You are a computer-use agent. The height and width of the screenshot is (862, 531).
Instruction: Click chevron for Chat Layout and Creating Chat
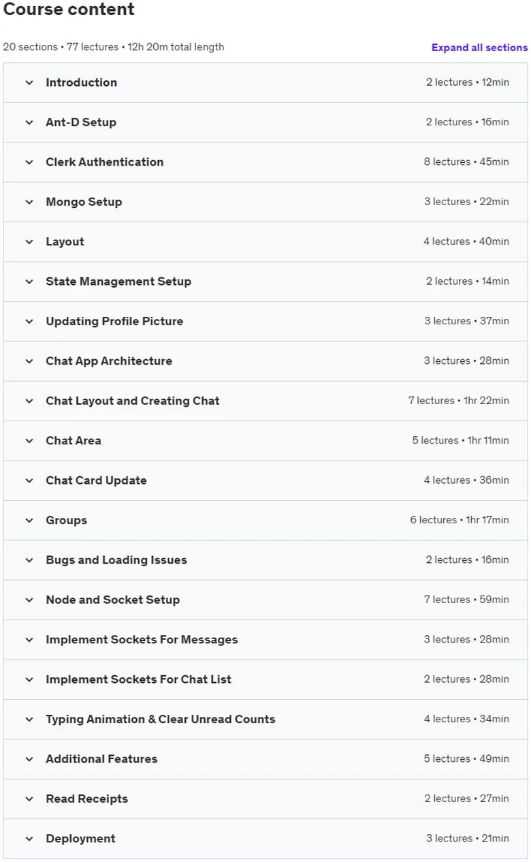[x=29, y=401]
